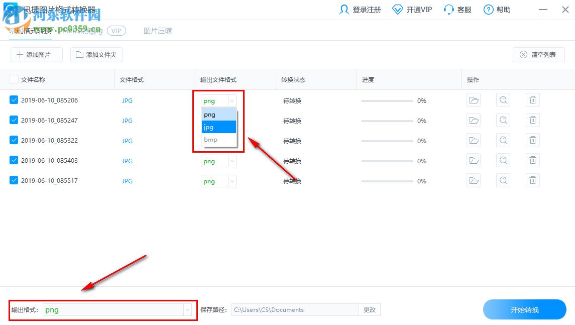Open folder for file 2019-06-10_085403

click(x=474, y=161)
